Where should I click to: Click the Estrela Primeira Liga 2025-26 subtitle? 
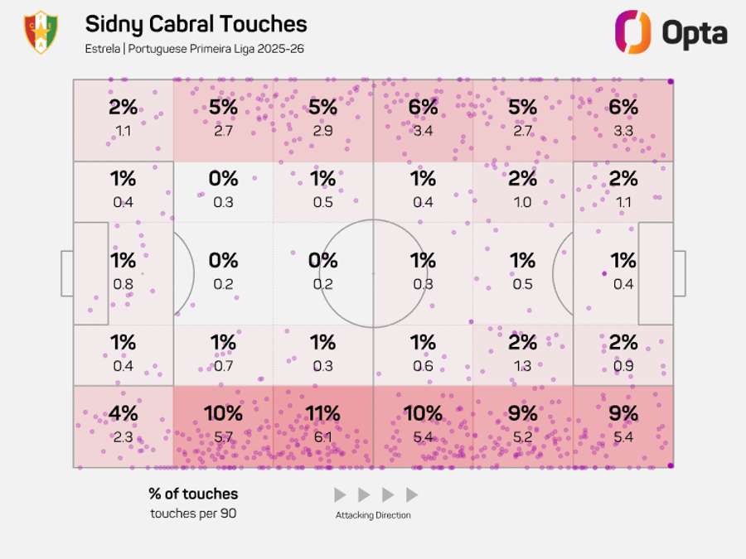click(x=194, y=49)
